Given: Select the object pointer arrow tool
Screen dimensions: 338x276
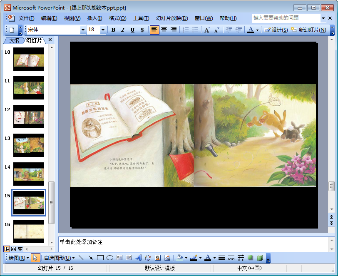Looking at the screenshot, I should click(x=35, y=258).
